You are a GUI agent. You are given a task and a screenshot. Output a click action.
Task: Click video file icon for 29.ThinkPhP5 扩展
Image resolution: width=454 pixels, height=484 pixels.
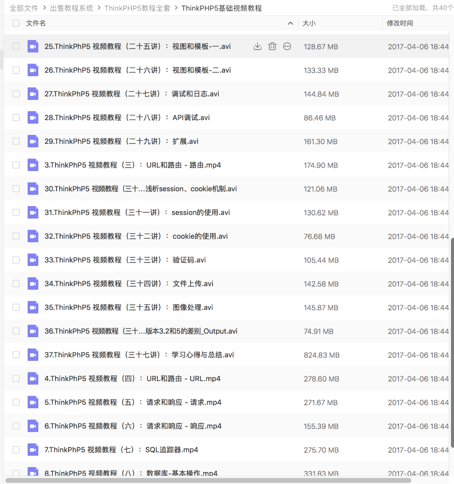tap(33, 141)
